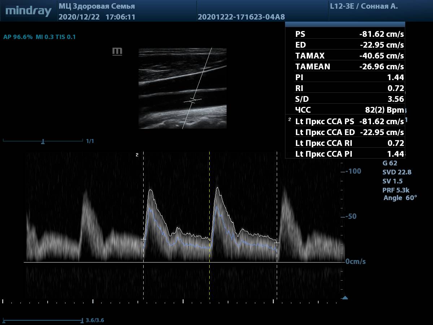Click the PRF 5.3k parameter
This screenshot has height=325, width=433.
click(396, 190)
